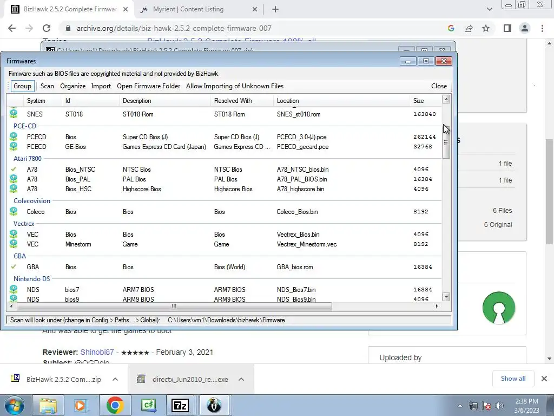The height and width of the screenshot is (416, 554).
Task: Switch to BizHawk 2.5.2 Complete Firmware tab
Action: 70,9
